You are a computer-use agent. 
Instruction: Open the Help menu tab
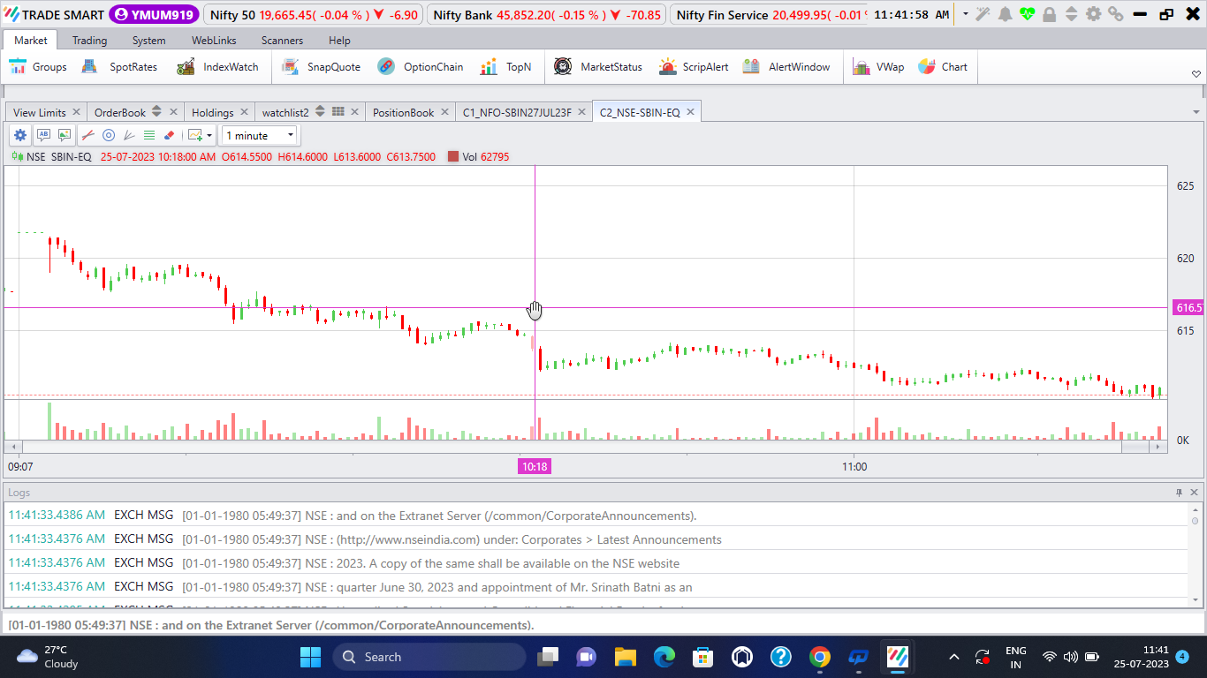(339, 41)
